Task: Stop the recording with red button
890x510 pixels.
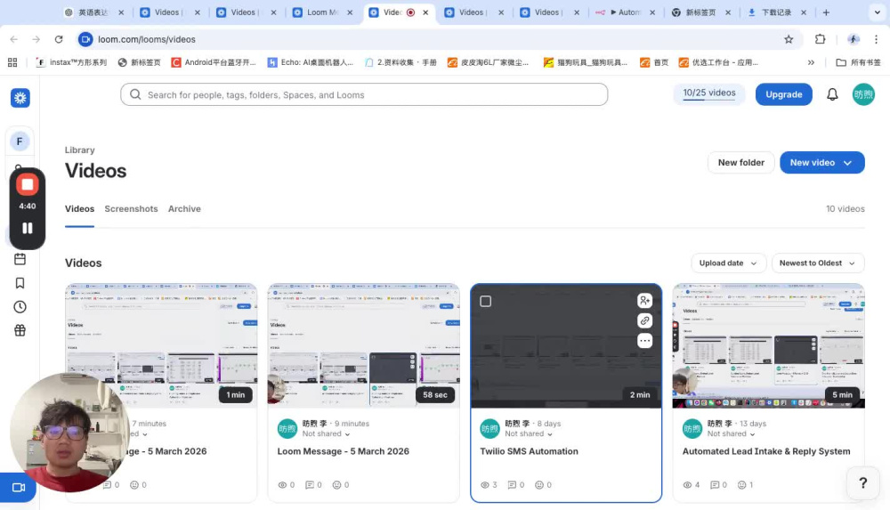Action: tap(28, 184)
